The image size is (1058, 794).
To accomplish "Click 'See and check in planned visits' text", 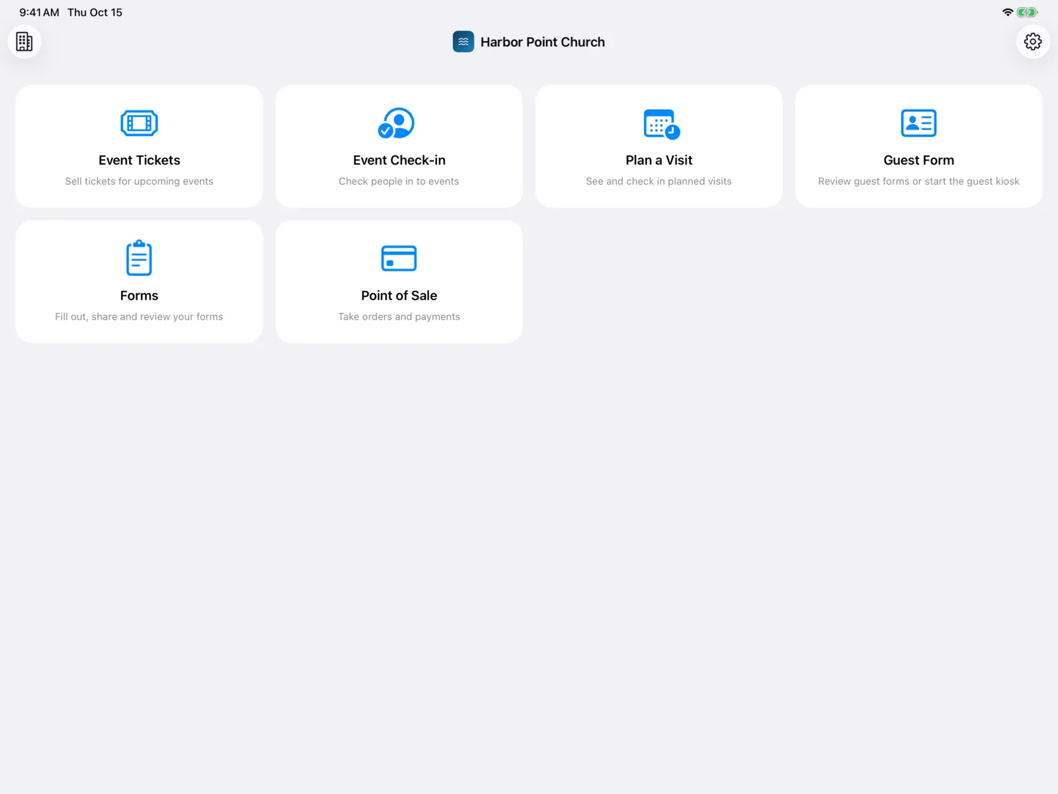I will click(x=659, y=181).
